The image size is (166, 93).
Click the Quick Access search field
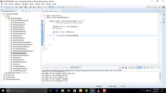[151, 7]
